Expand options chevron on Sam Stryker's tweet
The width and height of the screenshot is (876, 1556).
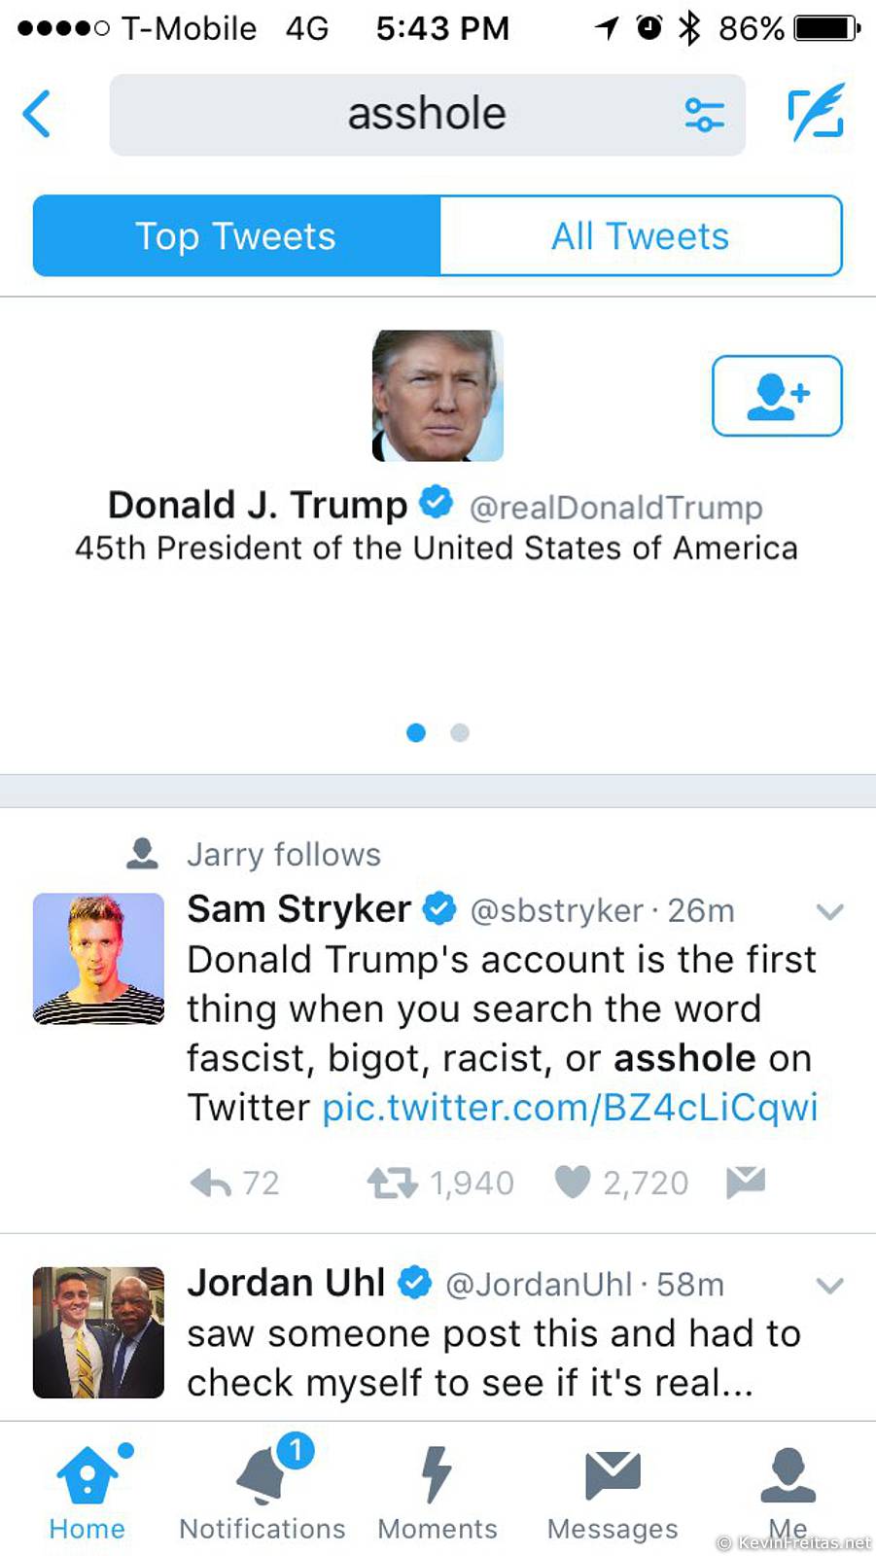coord(829,911)
